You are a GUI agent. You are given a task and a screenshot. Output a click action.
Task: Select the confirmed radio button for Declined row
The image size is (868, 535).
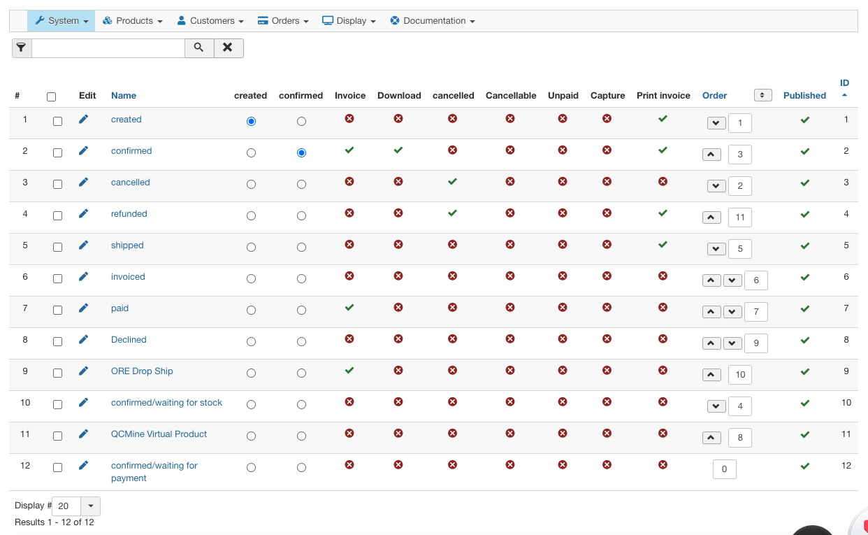(x=301, y=341)
